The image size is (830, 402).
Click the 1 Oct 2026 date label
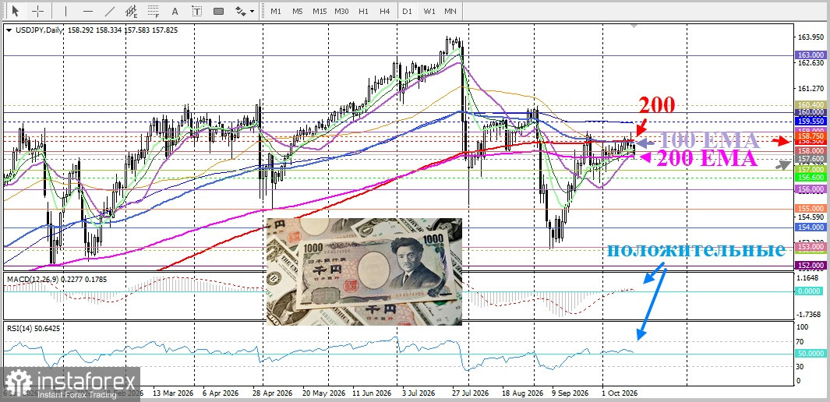click(620, 393)
